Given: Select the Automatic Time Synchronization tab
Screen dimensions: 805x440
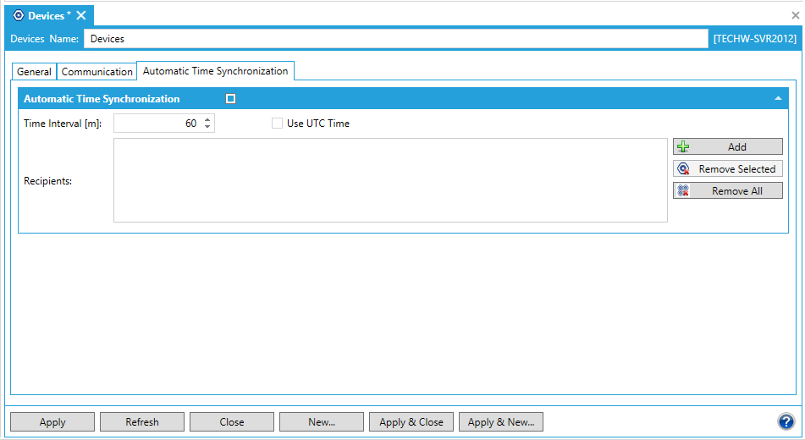Looking at the screenshot, I should click(x=215, y=71).
